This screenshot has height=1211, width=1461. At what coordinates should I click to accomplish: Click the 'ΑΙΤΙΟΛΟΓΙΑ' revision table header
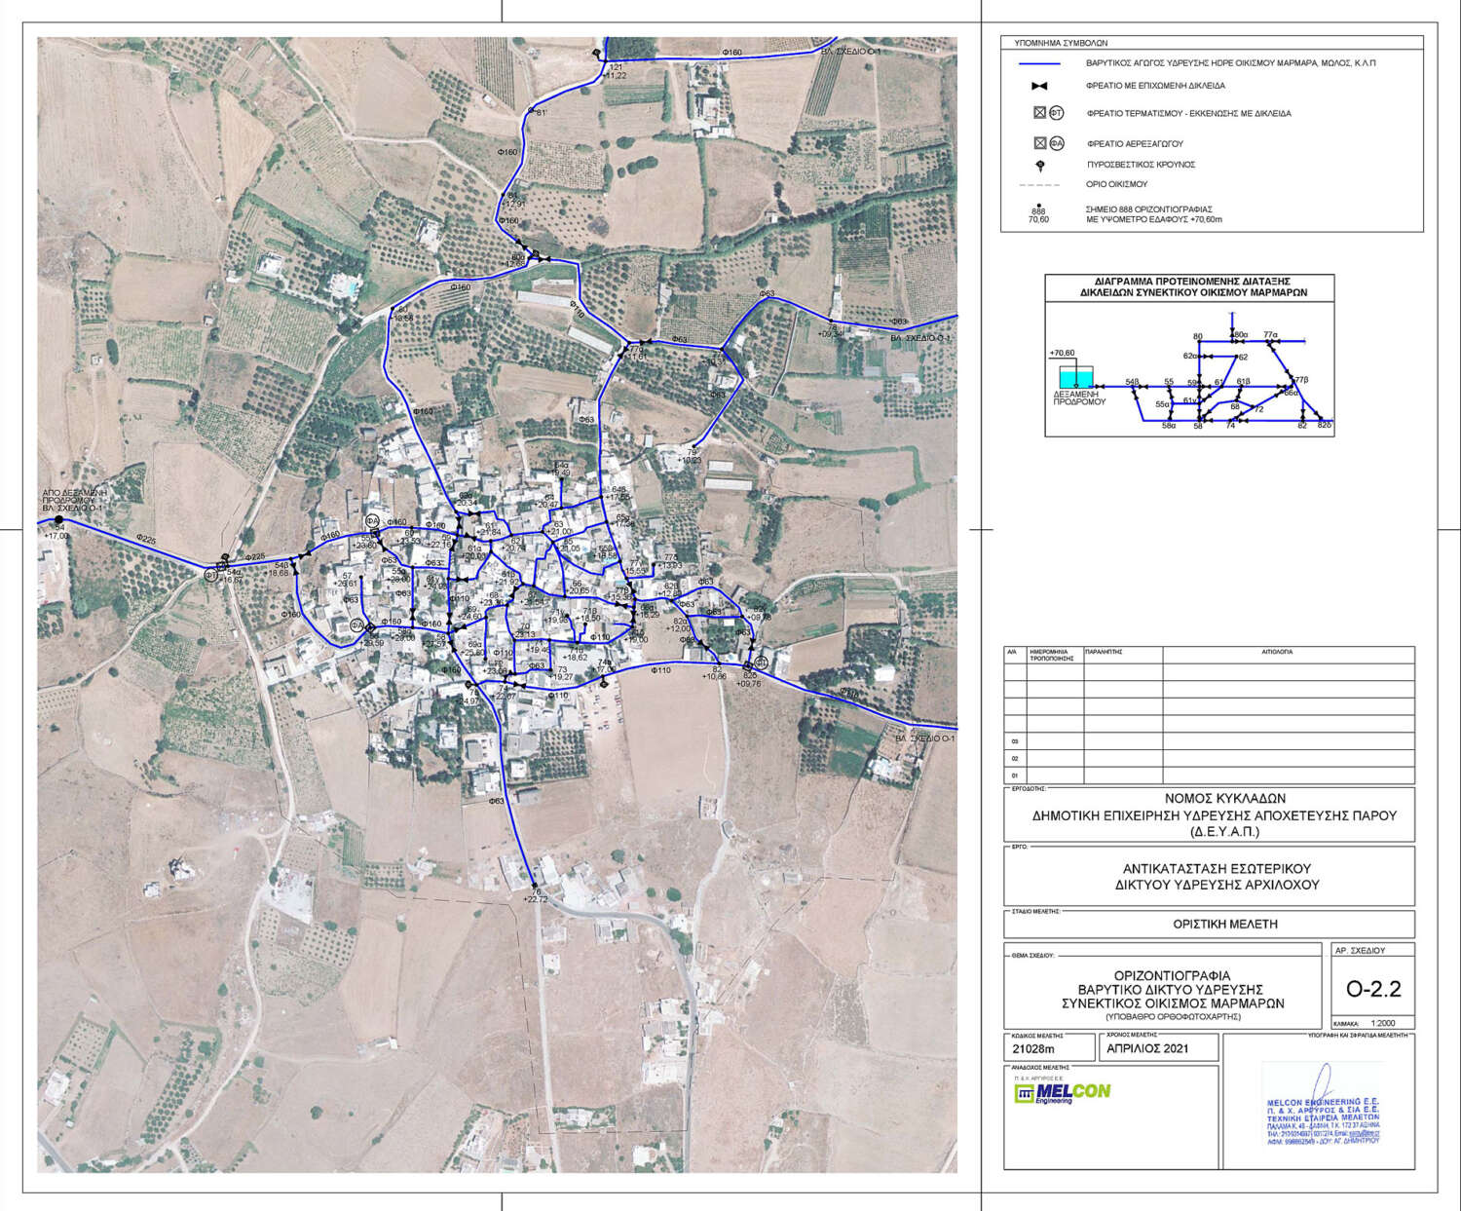click(1277, 652)
